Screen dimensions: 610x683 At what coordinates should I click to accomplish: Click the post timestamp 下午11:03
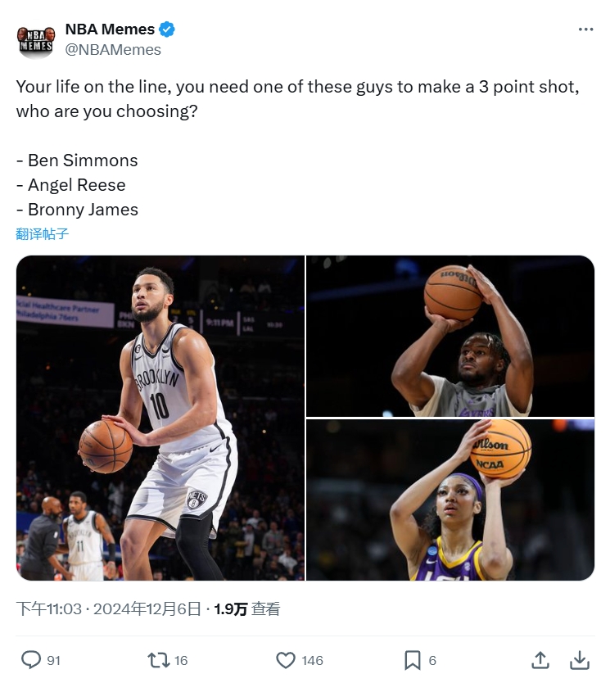[49, 608]
